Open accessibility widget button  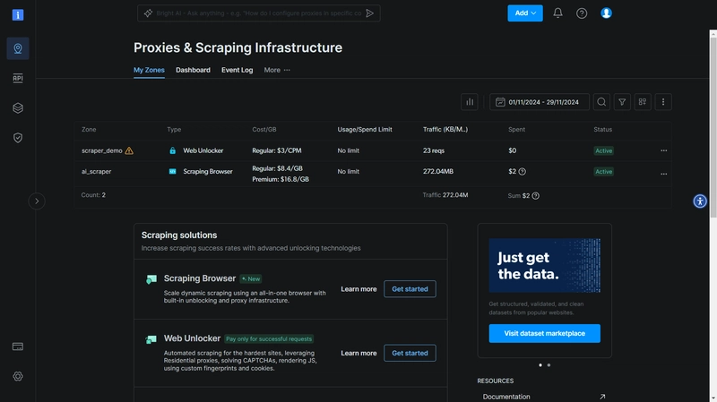coord(700,201)
